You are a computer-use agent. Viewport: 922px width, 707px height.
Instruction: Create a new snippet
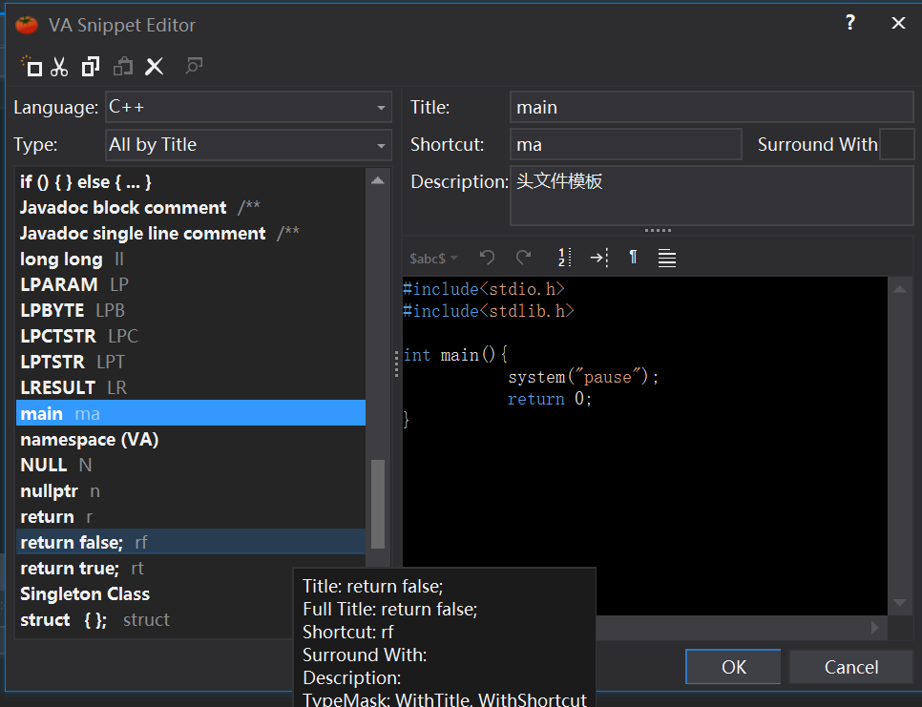coord(31,67)
